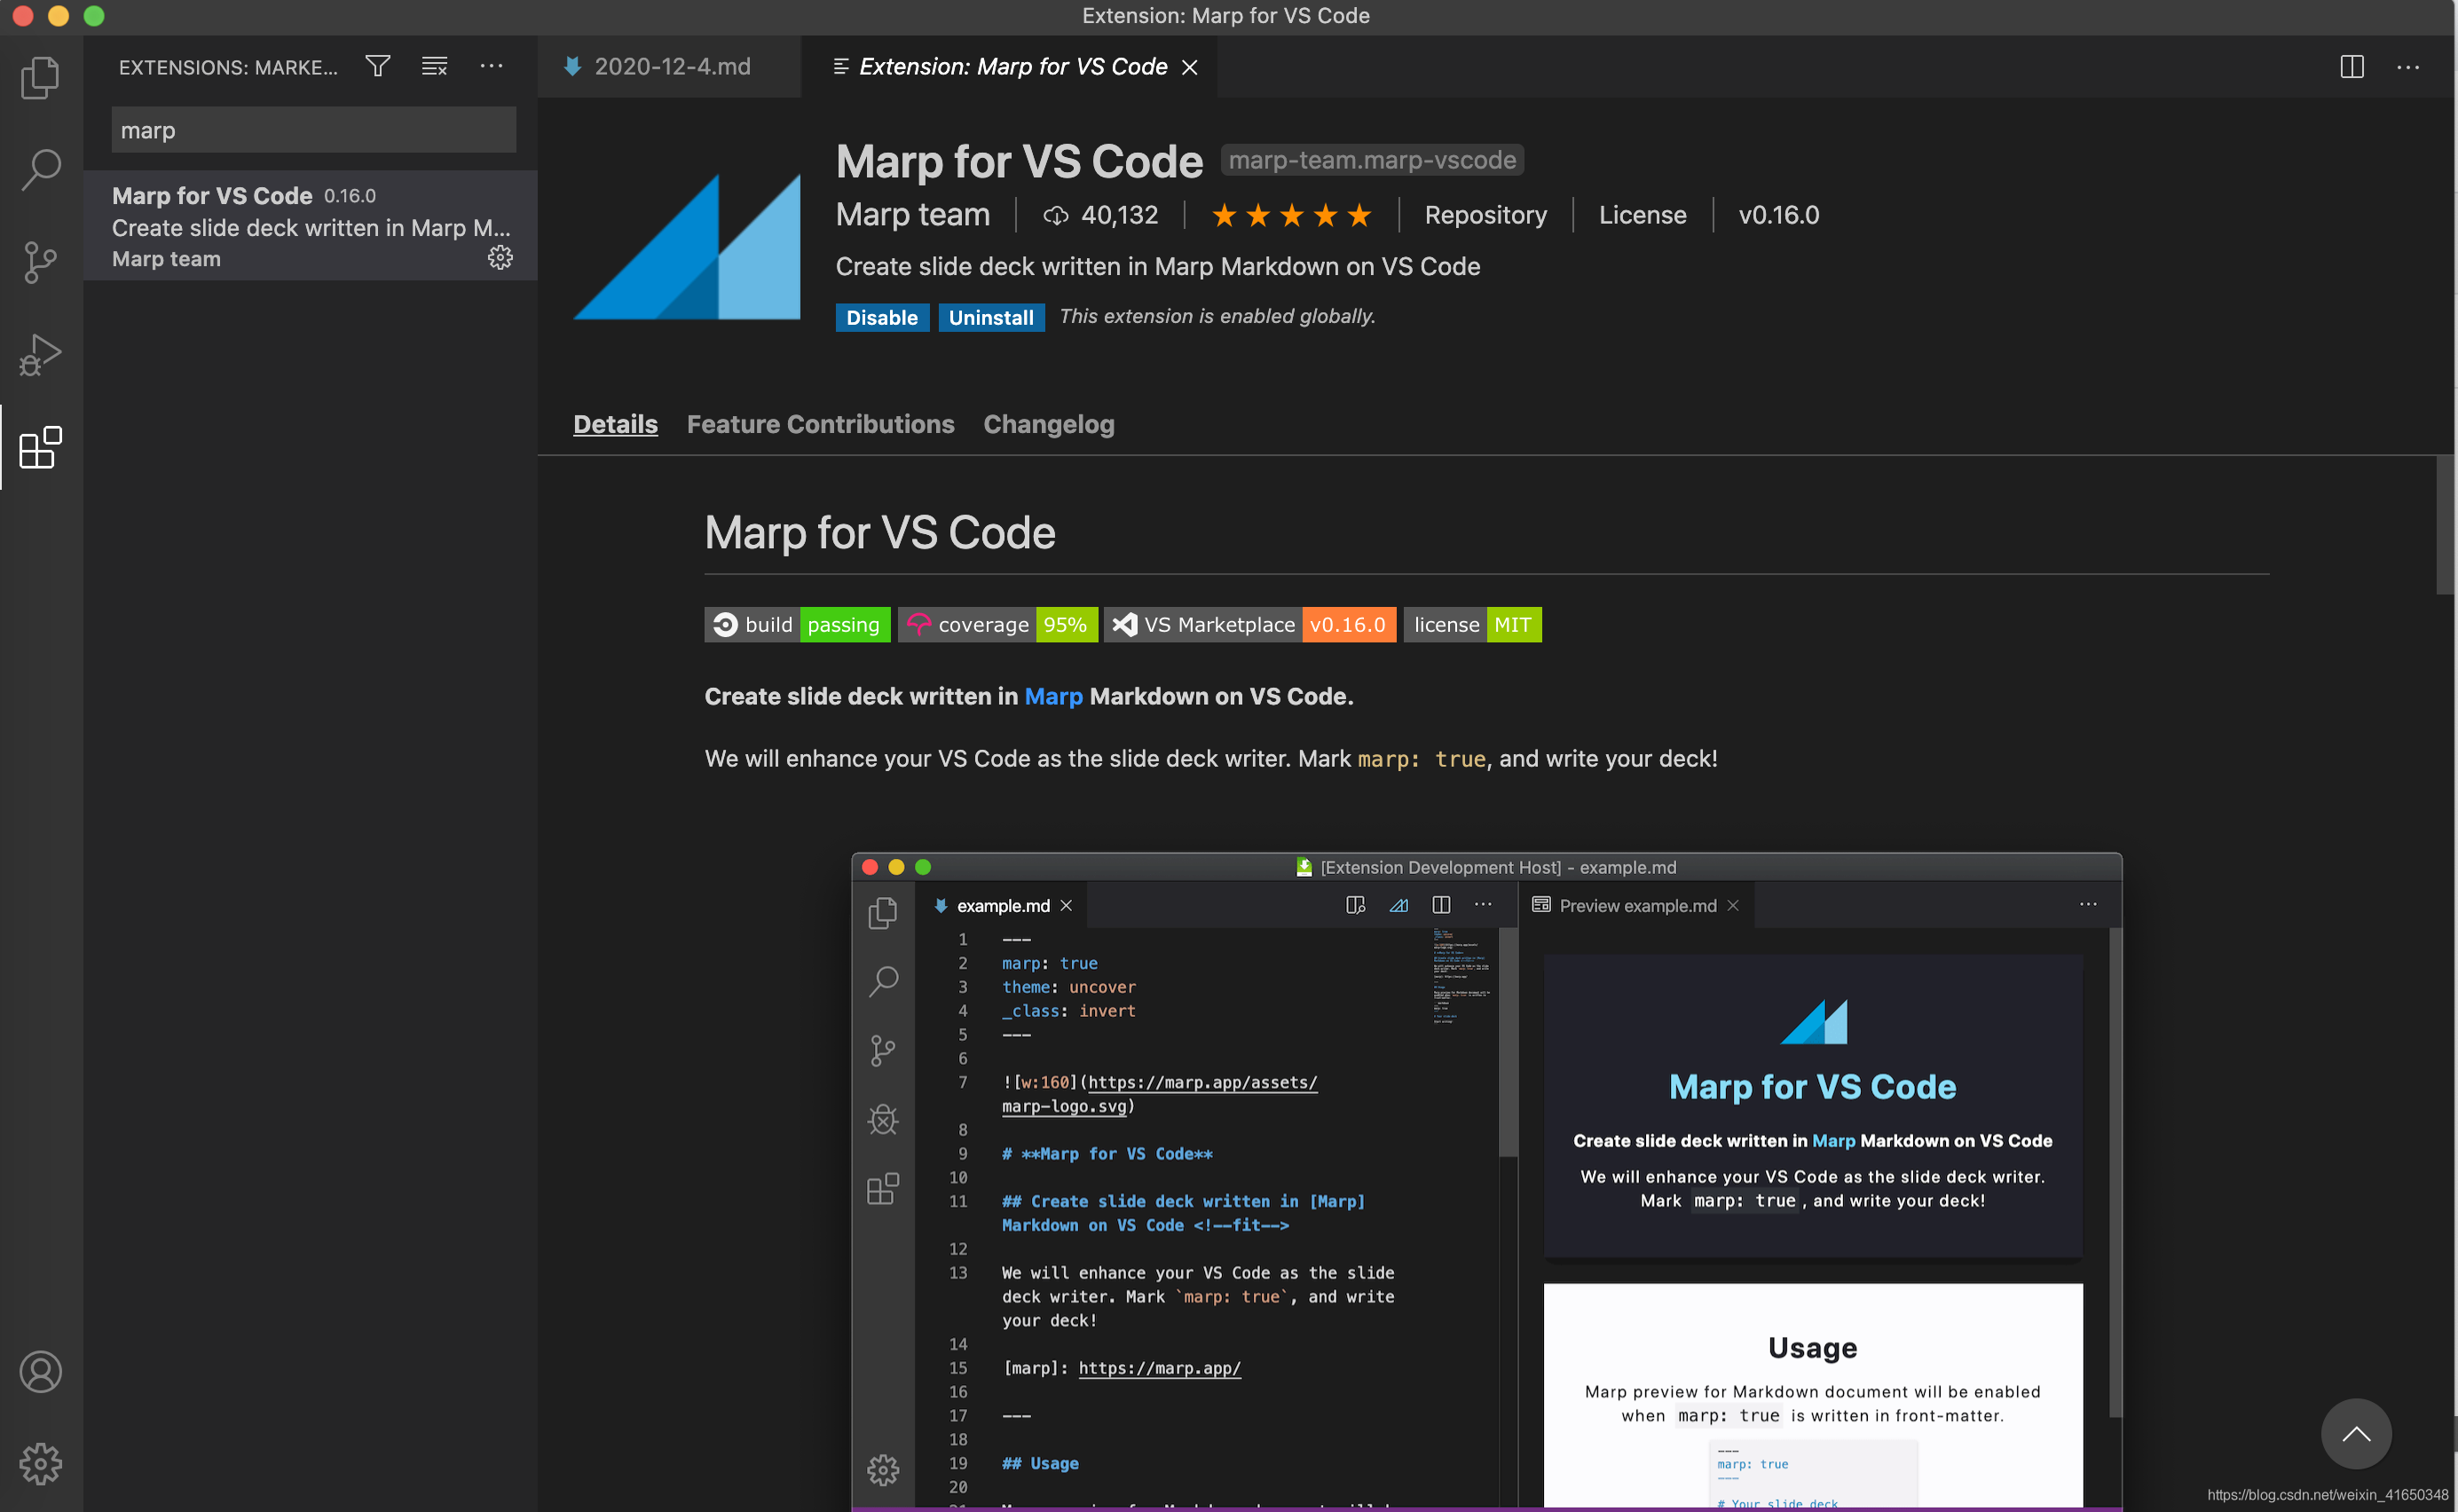Open the Run and Debug view

40,354
